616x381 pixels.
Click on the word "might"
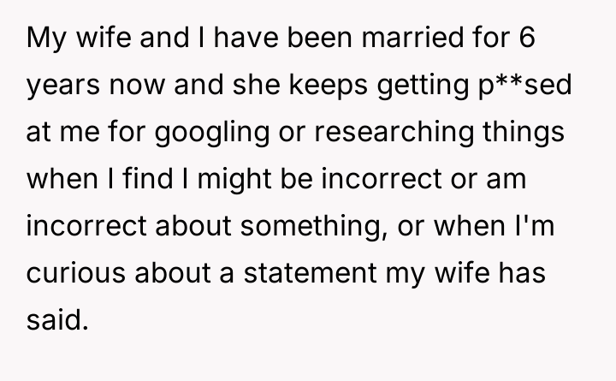click(x=242, y=183)
